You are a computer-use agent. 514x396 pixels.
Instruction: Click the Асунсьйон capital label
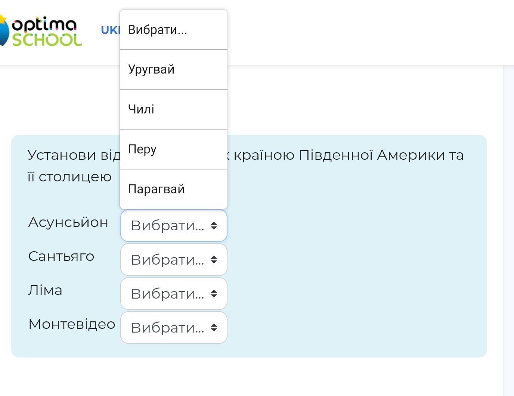[68, 222]
